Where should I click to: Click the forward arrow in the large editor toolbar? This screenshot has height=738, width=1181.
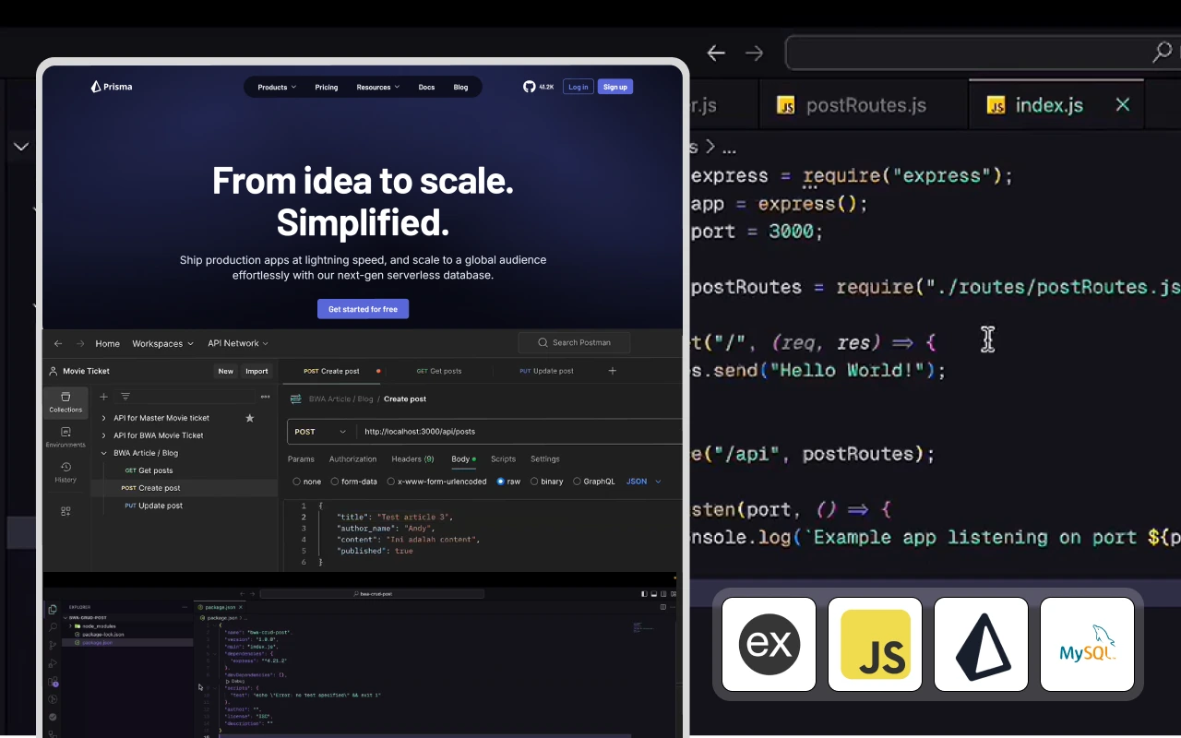[755, 53]
